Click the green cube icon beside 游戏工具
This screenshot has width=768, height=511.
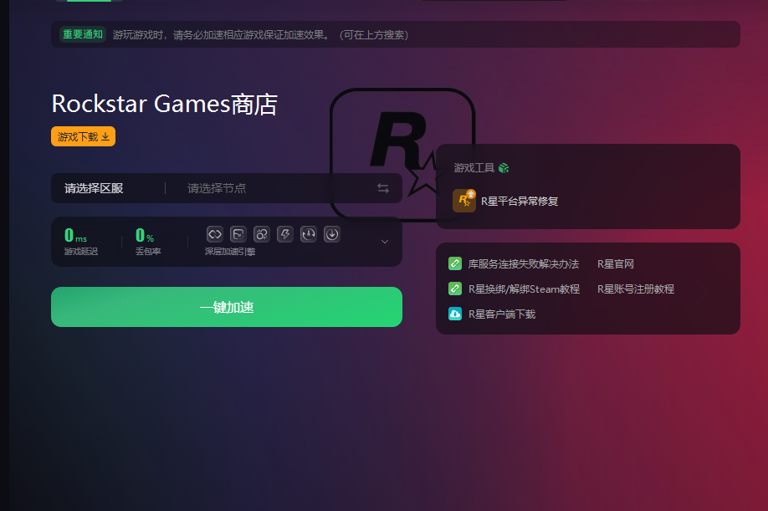click(504, 168)
